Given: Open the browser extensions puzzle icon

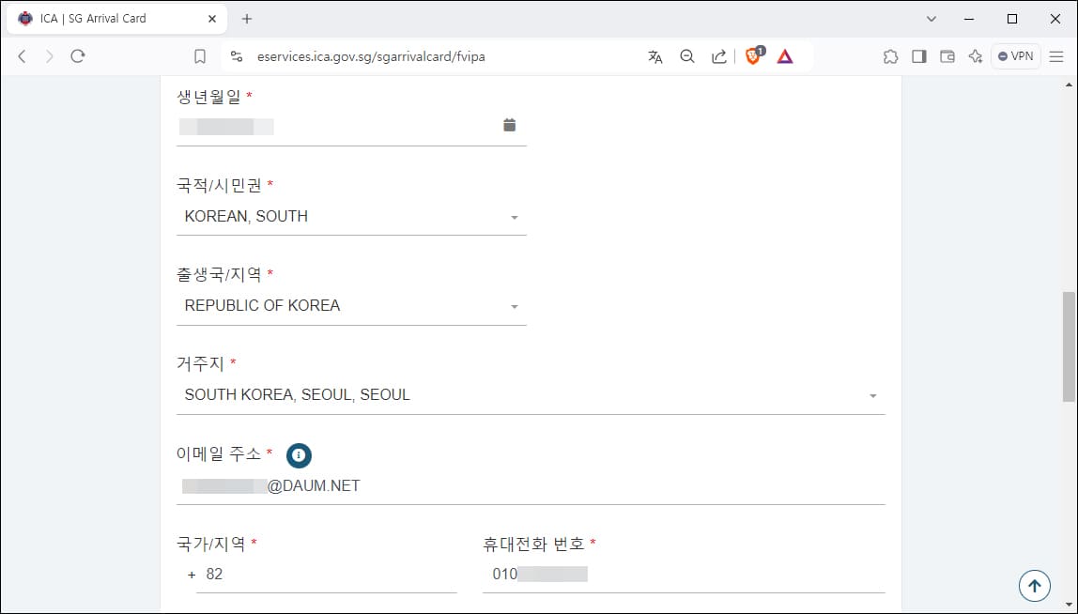Looking at the screenshot, I should (x=890, y=56).
